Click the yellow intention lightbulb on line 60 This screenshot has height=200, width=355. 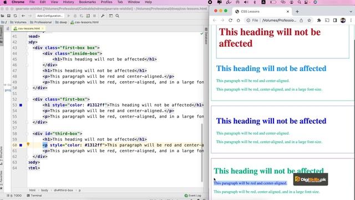(x=28, y=144)
